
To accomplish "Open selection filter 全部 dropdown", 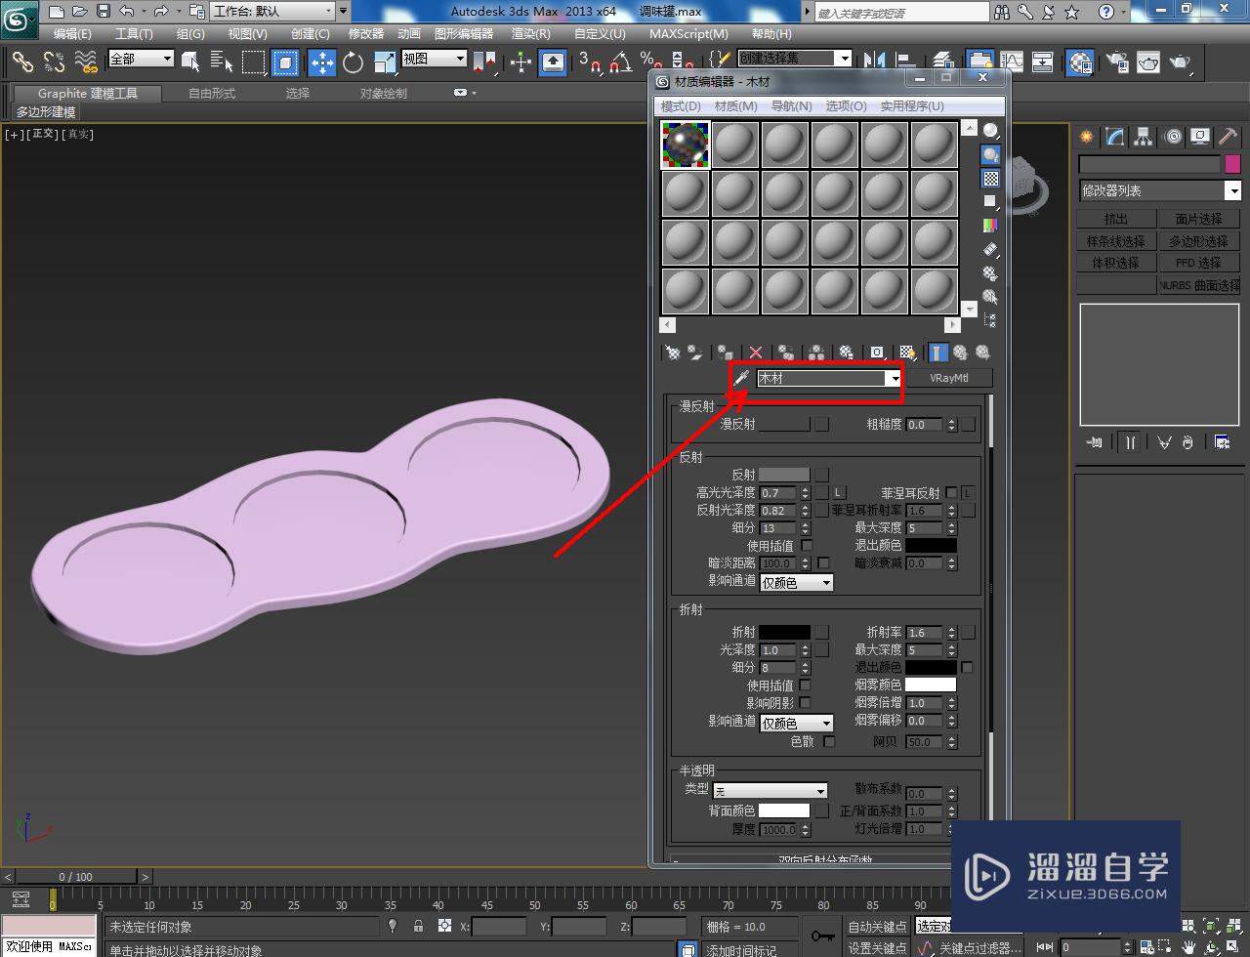I will [141, 59].
